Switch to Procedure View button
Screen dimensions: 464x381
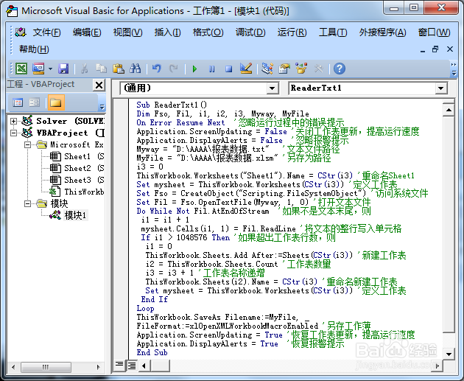click(x=119, y=366)
